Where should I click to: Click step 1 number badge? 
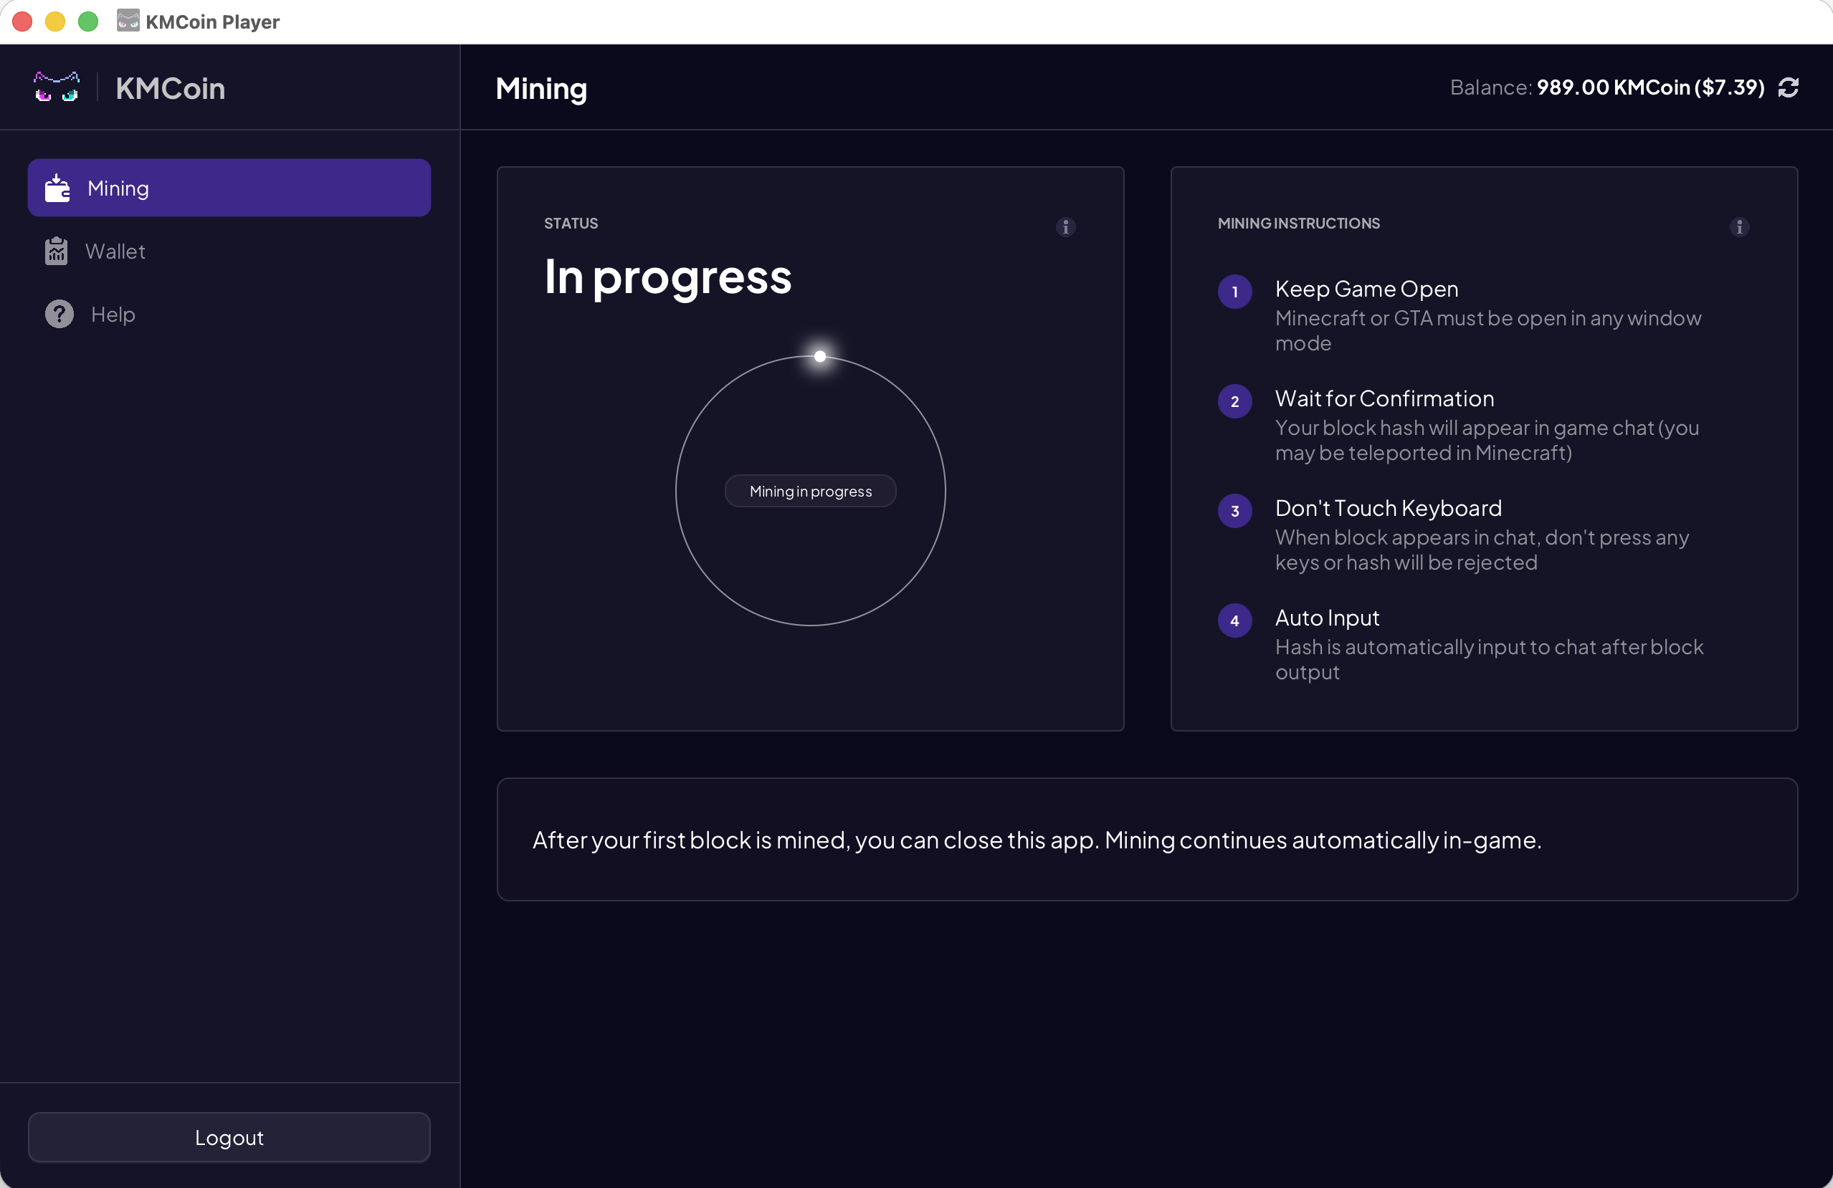coord(1234,292)
